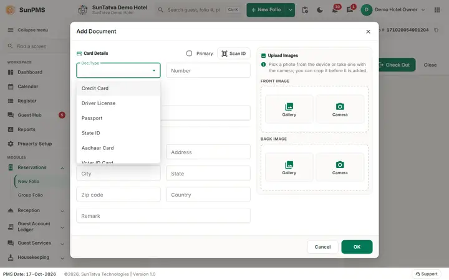Focus the Address input field
The width and height of the screenshot is (449, 280).
click(208, 152)
